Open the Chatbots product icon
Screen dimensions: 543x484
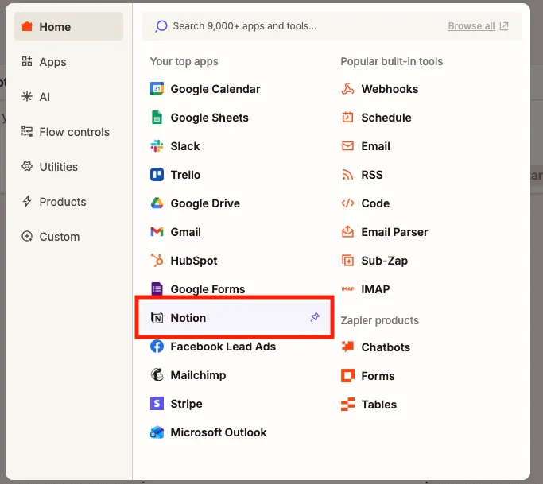[347, 347]
